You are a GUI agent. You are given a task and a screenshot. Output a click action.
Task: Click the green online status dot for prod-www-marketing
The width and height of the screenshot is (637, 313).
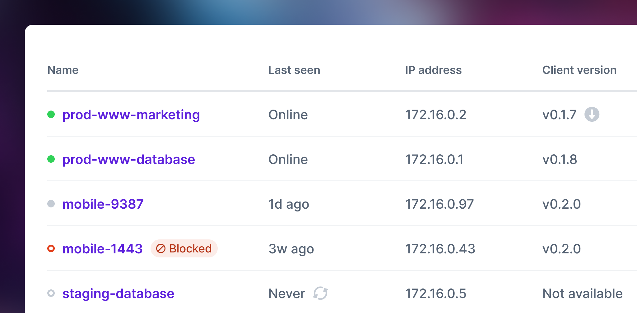[52, 114]
